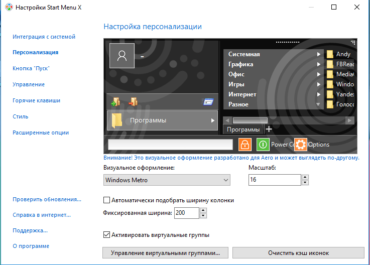This screenshot has width=370, height=265.
Task: Go to the Управление section
Action: 29,84
